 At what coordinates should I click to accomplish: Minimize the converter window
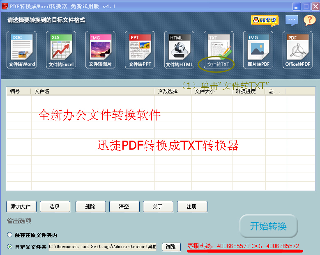pyautogui.click(x=296, y=6)
